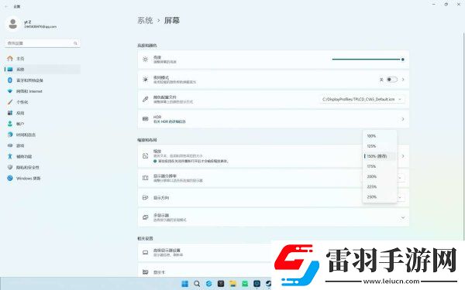Click the pen icon of 颜色配置文件 row
Screen dimensions: 465x290
146,99
